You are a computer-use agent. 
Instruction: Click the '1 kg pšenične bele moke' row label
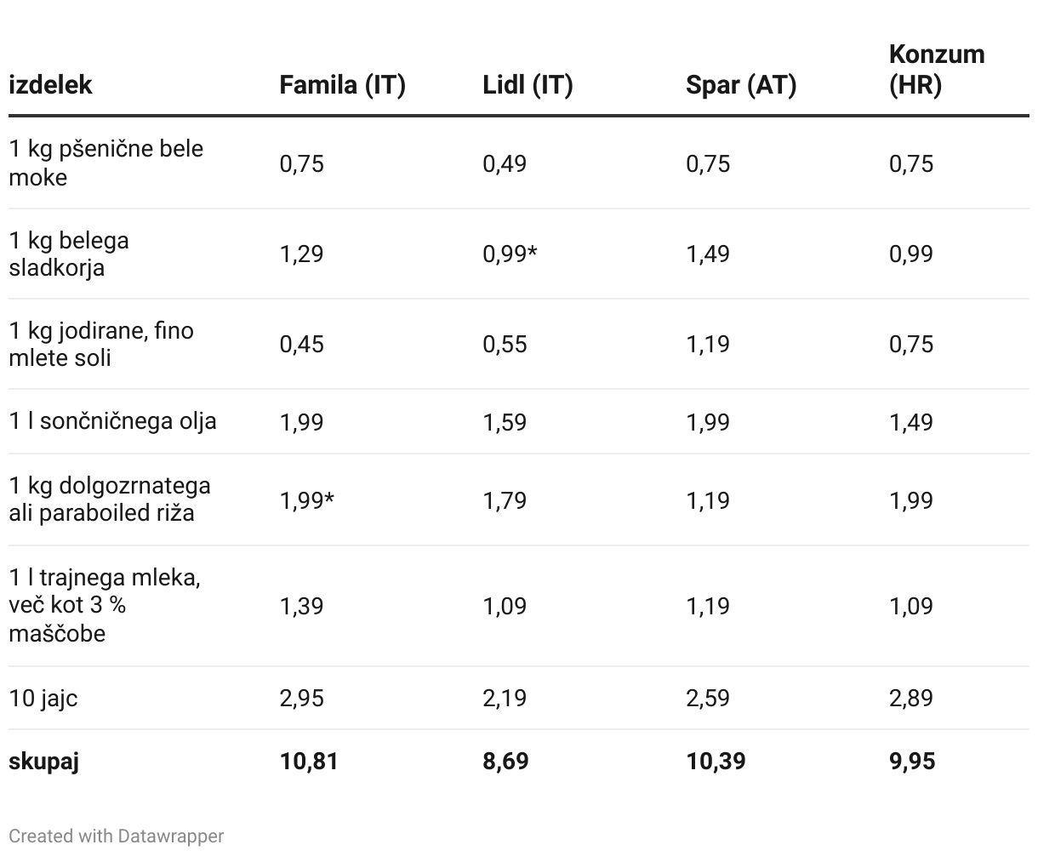(x=106, y=163)
